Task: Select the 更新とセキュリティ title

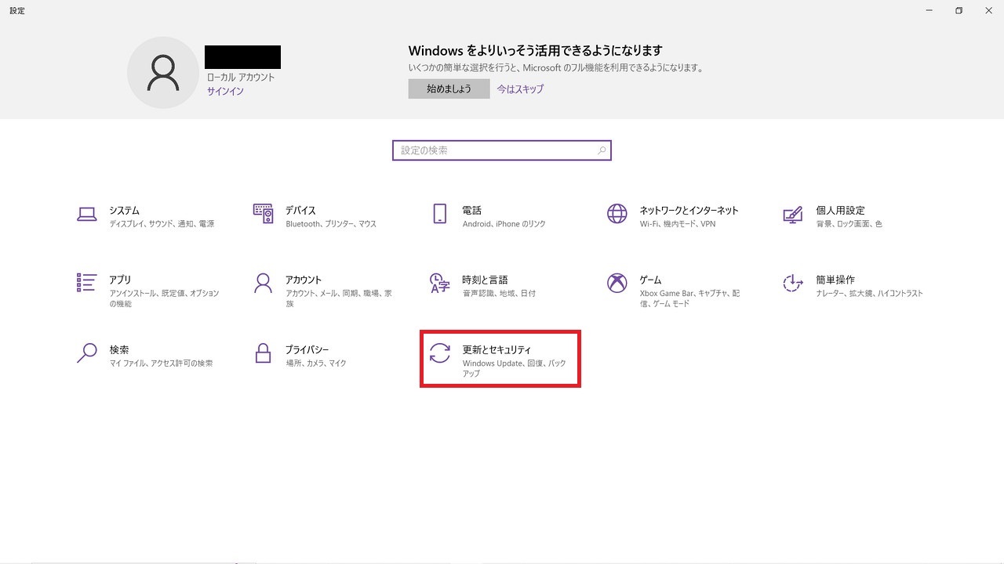Action: point(497,350)
